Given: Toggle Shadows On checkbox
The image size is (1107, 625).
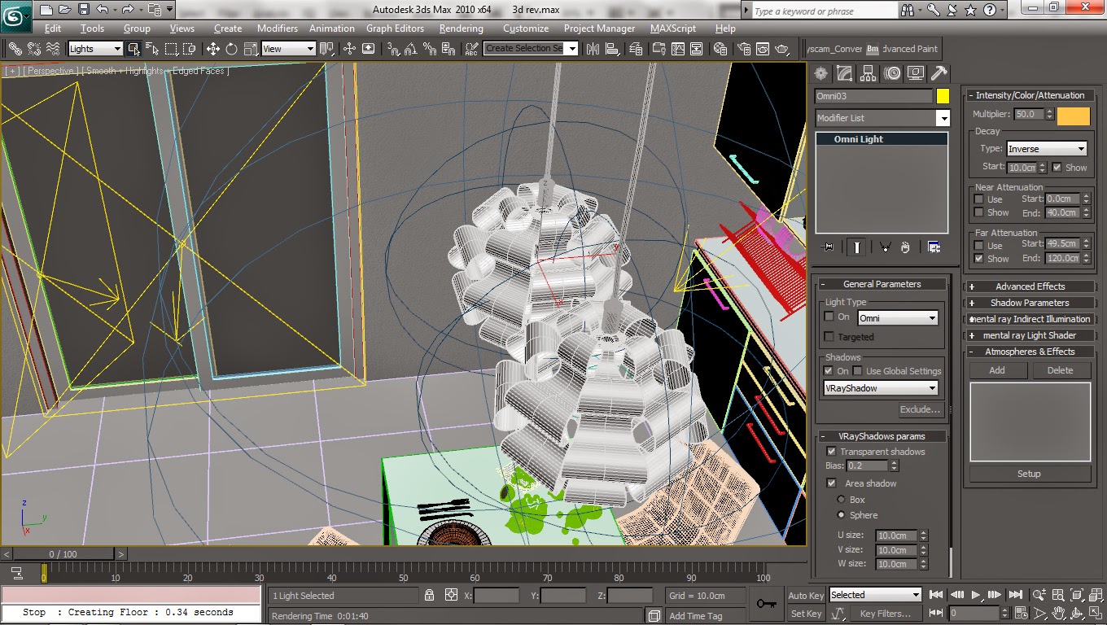Looking at the screenshot, I should point(829,371).
